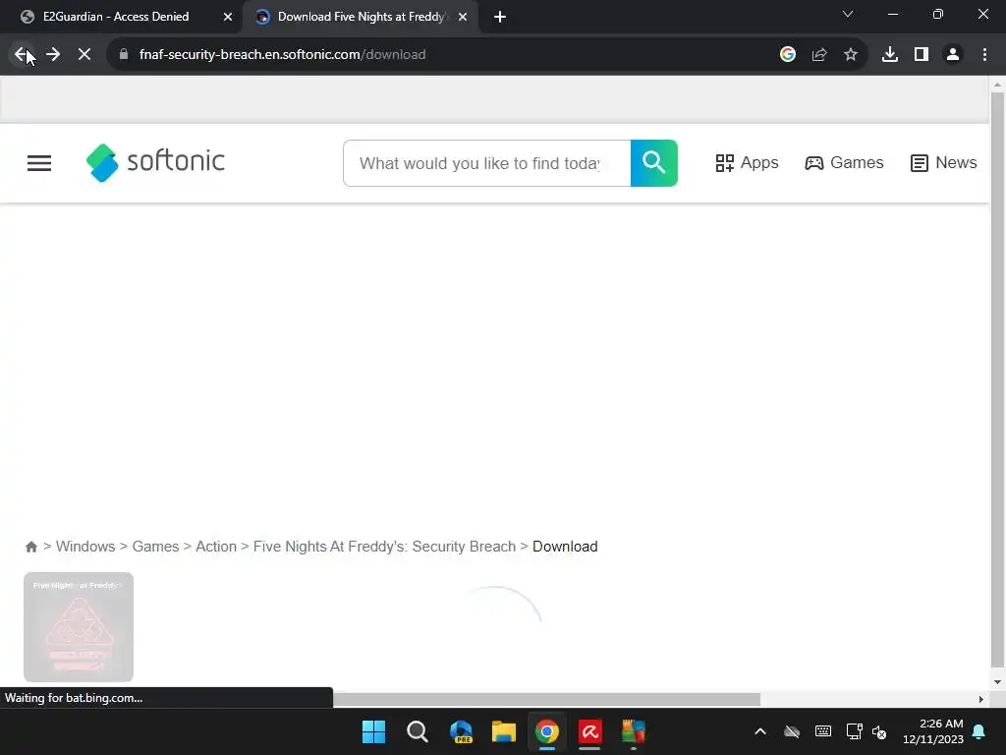Open Avira antivirus taskbar icon

(590, 731)
